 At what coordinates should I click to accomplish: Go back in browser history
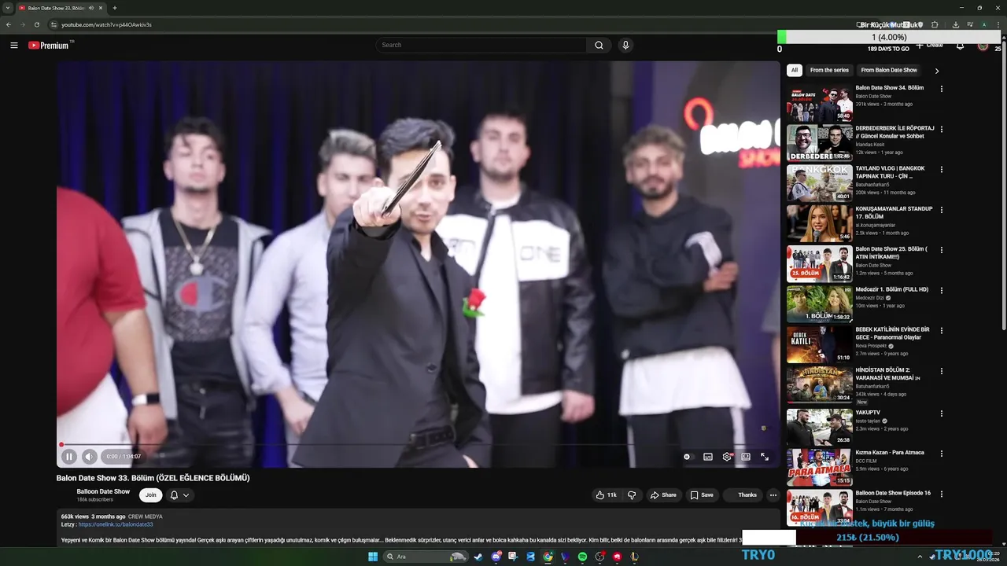[9, 24]
